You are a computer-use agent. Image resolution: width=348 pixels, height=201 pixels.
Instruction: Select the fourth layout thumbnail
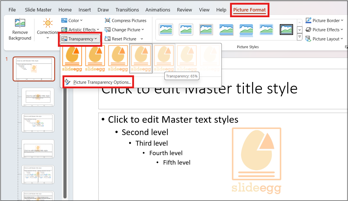click(x=38, y=149)
